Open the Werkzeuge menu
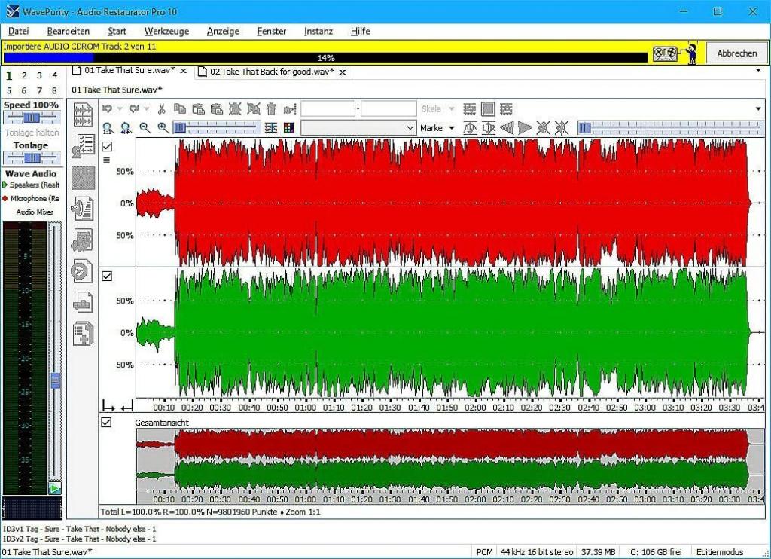The image size is (771, 559). click(166, 31)
